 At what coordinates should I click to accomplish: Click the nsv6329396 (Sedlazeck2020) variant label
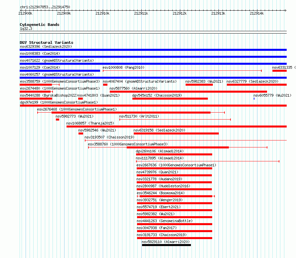tap(46, 46)
